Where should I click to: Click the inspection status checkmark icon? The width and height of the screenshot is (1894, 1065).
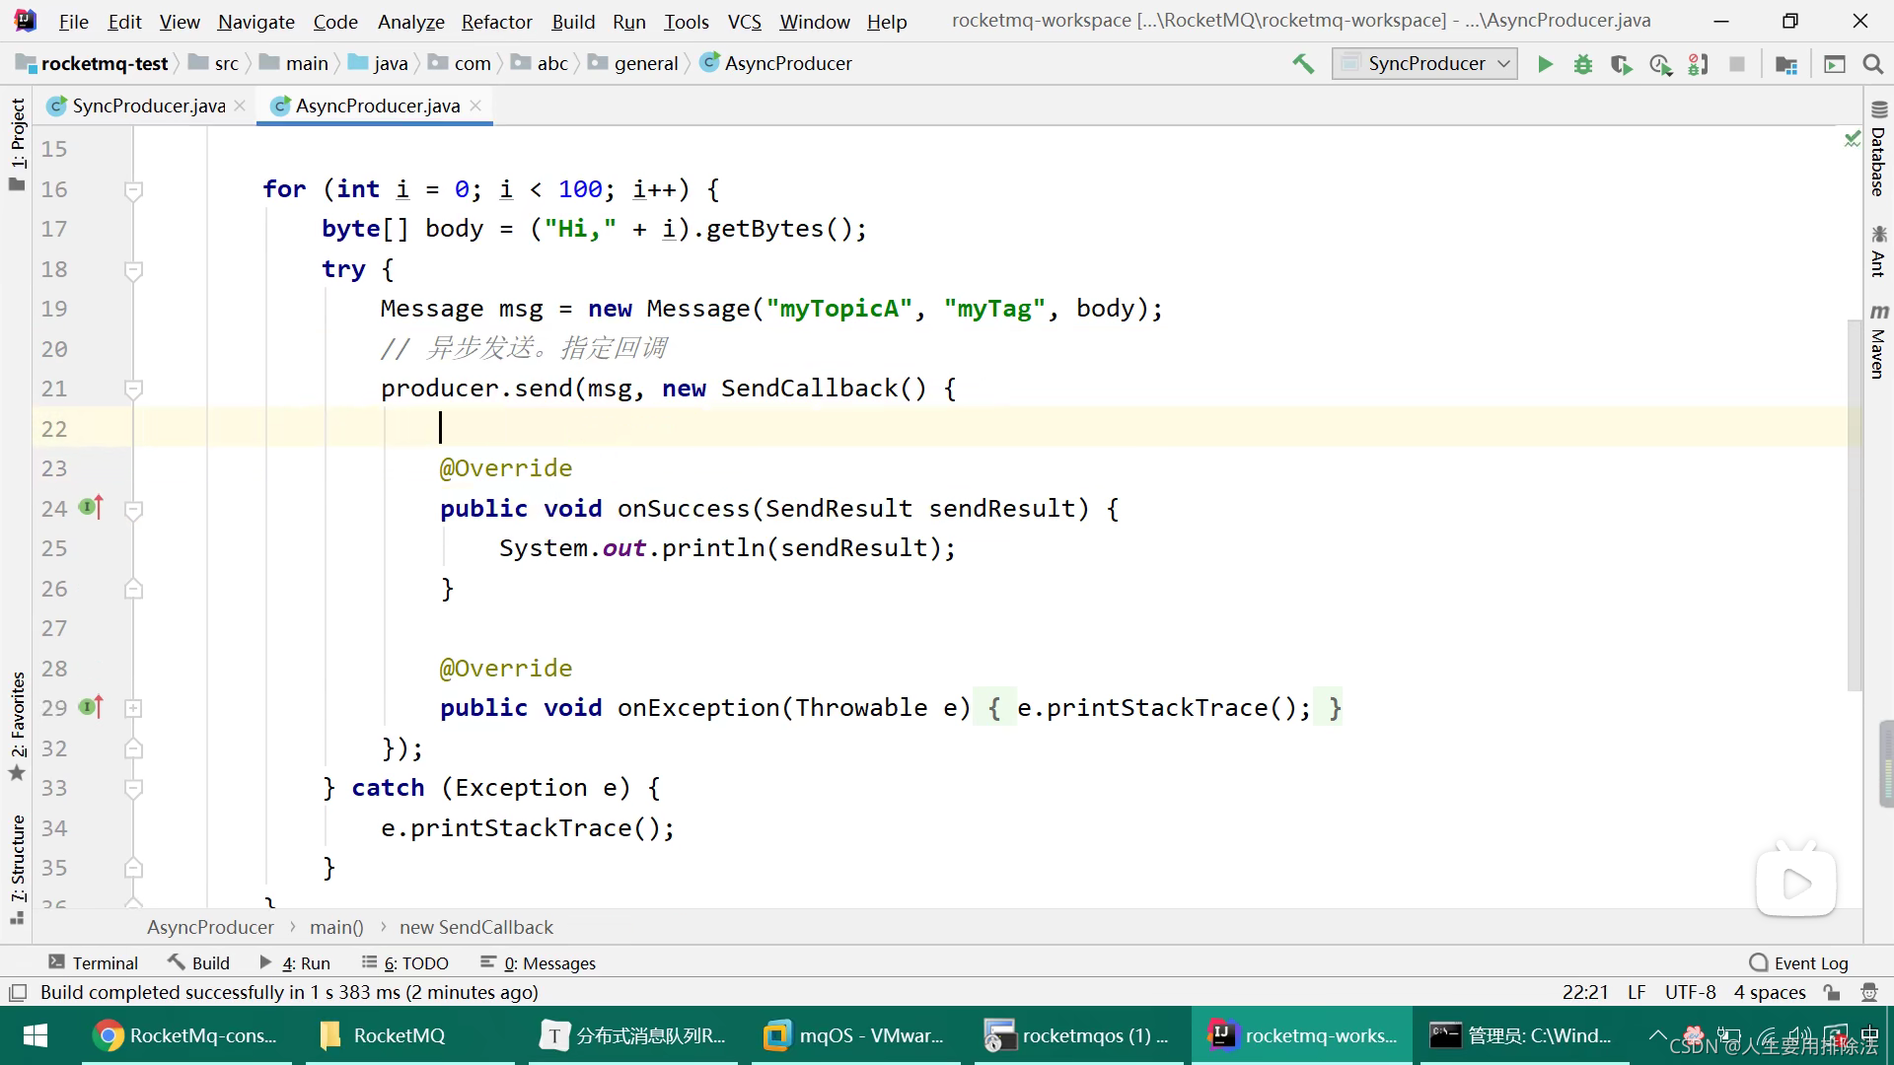click(1852, 139)
